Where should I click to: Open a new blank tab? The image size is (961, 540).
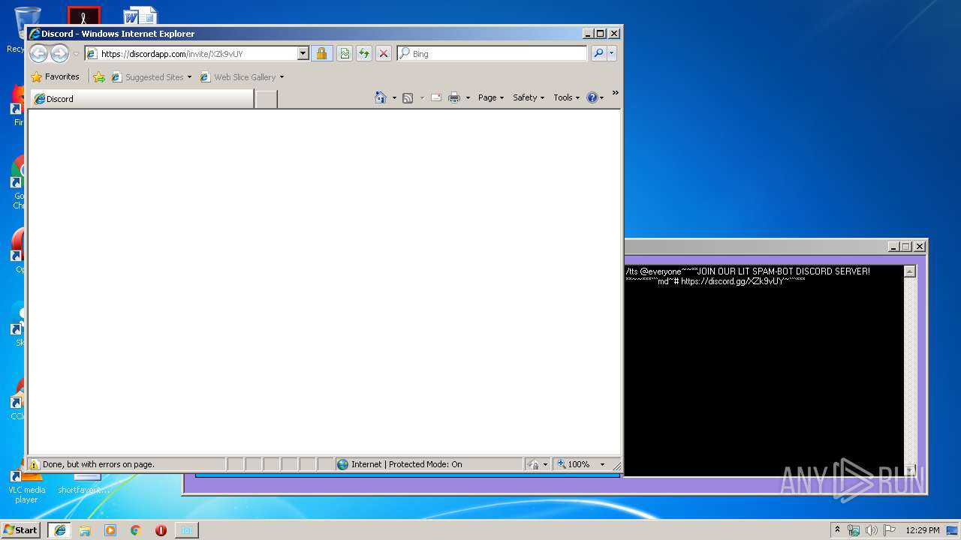[266, 99]
